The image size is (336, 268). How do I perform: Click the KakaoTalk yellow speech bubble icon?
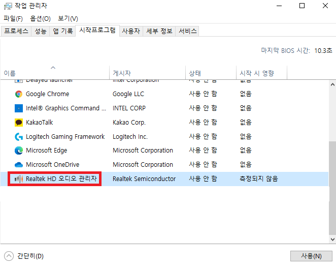[x=19, y=123]
